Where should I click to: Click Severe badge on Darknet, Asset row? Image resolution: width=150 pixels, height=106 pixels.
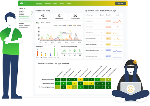108,27
